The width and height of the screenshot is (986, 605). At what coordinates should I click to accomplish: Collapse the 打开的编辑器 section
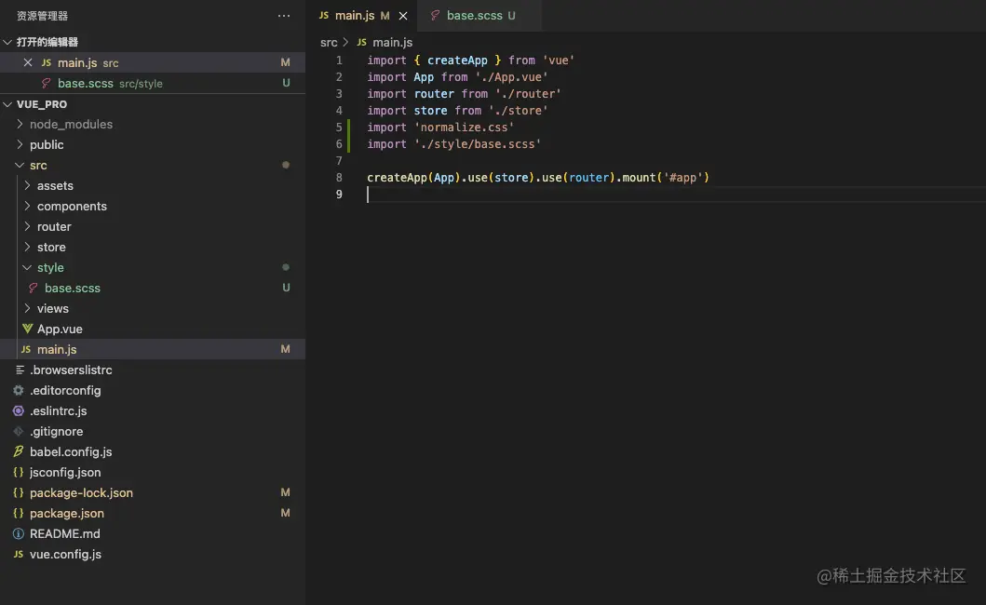tap(7, 42)
